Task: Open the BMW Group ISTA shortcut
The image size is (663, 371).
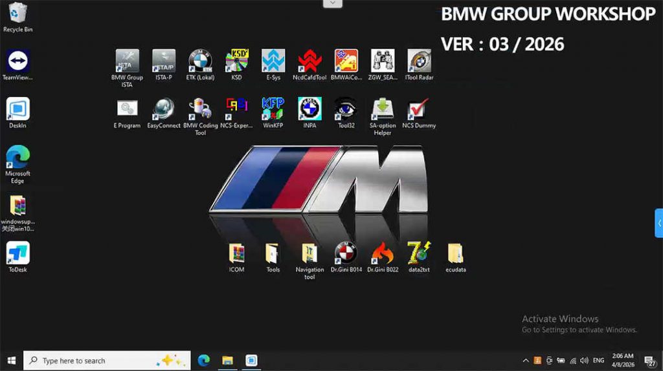Action: pos(127,61)
